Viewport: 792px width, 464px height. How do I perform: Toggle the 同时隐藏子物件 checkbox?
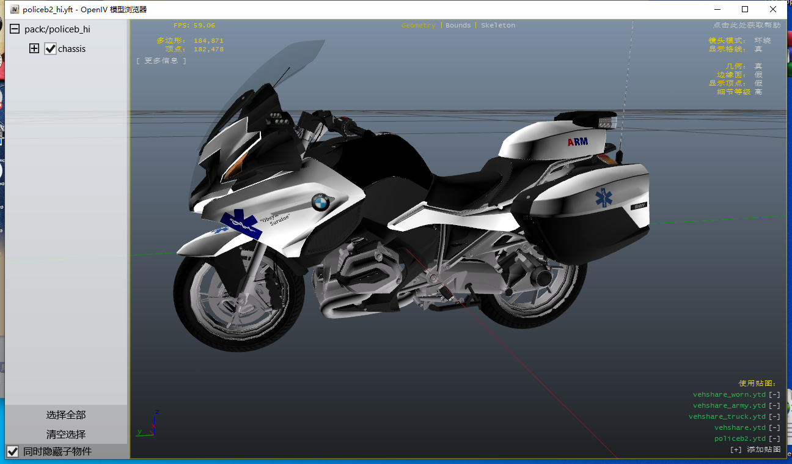pyautogui.click(x=12, y=452)
